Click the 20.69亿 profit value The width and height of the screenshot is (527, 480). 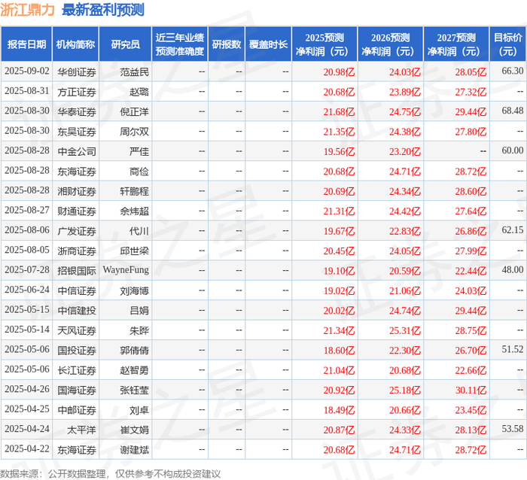[x=339, y=191]
